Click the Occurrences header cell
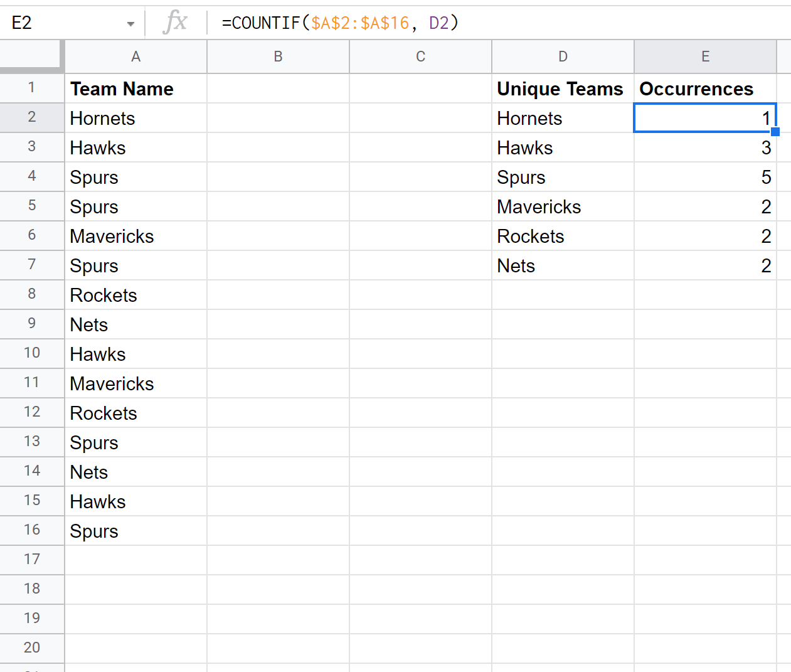The image size is (791, 672). pos(705,88)
